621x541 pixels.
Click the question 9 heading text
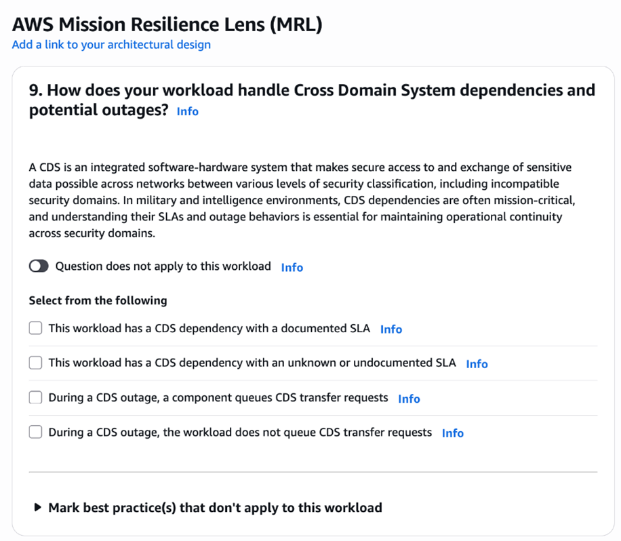[x=312, y=91]
